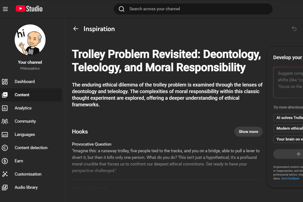This screenshot has height=202, width=303.
Task: Click the channel profile avatar
Action: point(30,40)
